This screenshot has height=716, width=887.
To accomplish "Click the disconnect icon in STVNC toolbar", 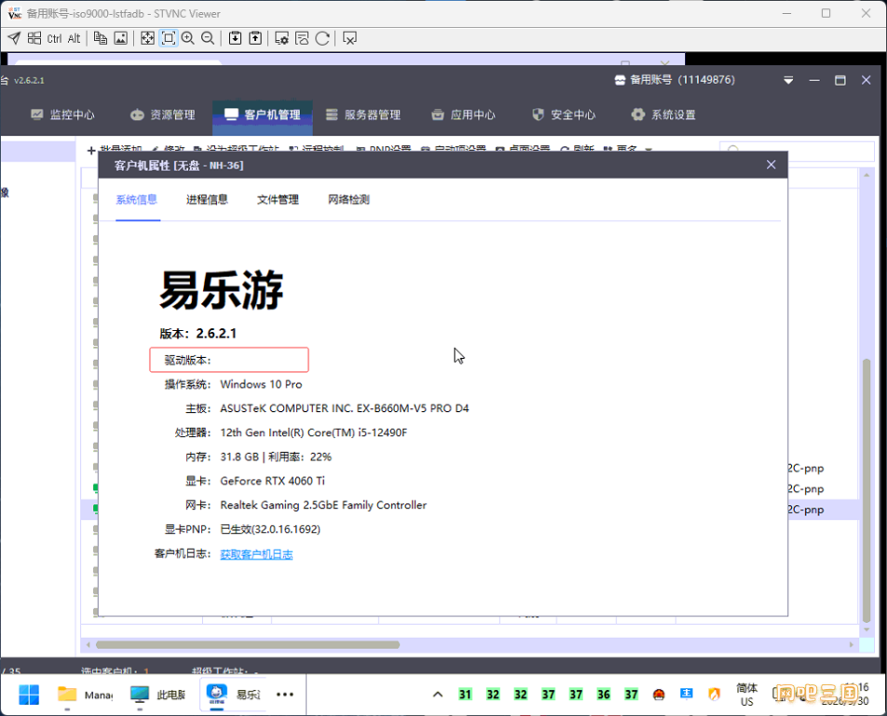I will [349, 38].
